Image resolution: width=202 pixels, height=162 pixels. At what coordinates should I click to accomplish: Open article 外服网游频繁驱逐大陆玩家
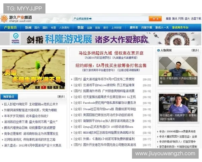[30, 110]
